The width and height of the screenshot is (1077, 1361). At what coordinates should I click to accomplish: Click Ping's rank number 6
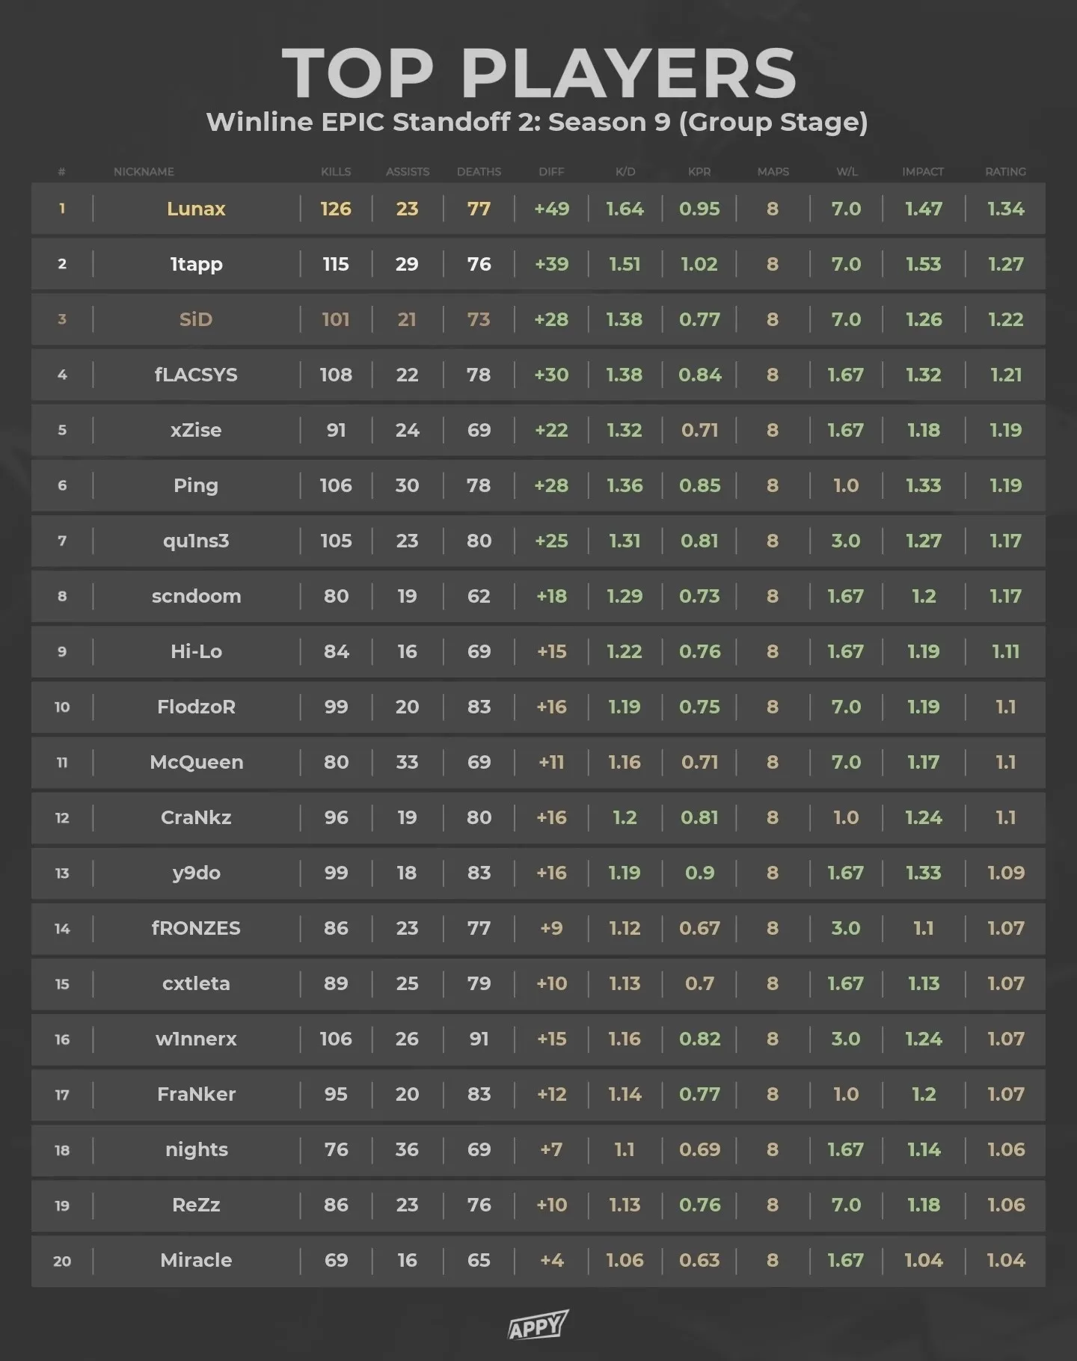[x=62, y=486]
